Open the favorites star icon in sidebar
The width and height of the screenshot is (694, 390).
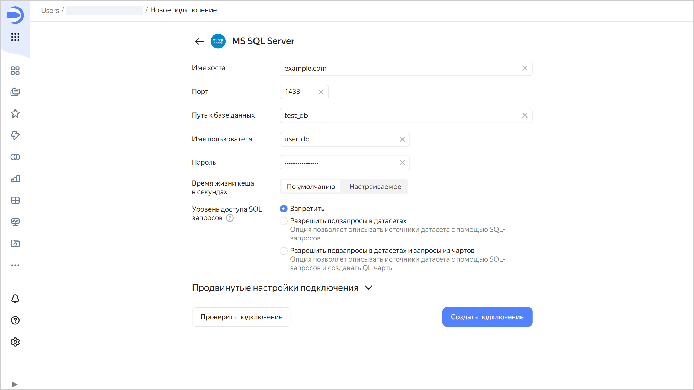coord(15,113)
